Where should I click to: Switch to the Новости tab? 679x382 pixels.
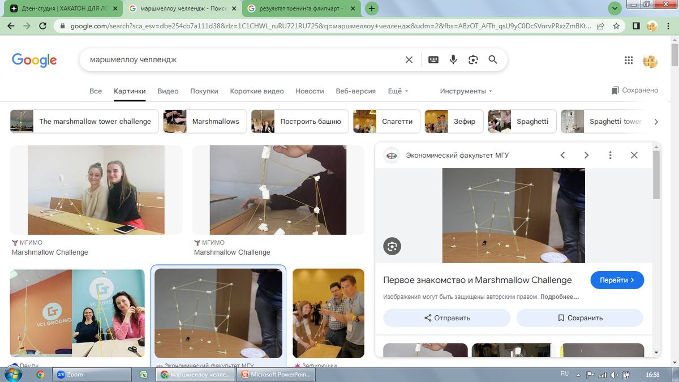click(x=310, y=91)
